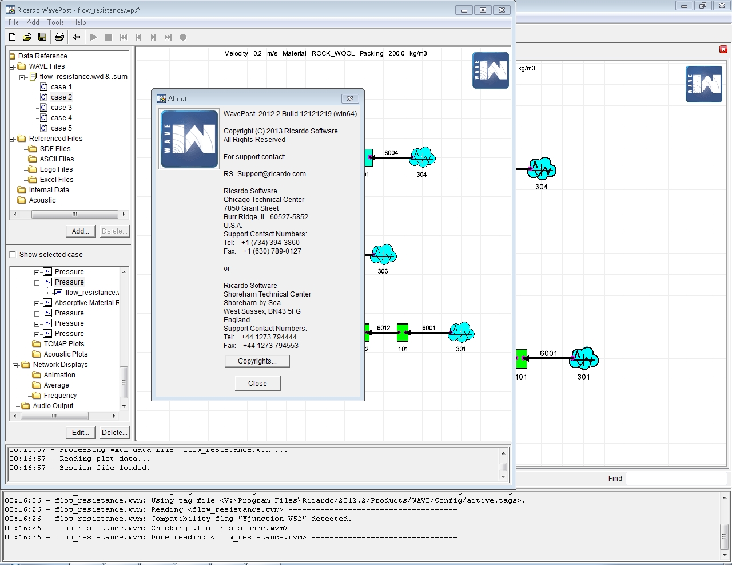This screenshot has width=732, height=565.
Task: Click cloud ambient element 304
Action: 422,157
